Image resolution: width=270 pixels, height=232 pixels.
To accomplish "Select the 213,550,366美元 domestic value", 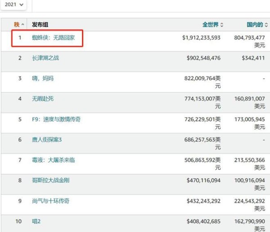I will click(x=249, y=164).
